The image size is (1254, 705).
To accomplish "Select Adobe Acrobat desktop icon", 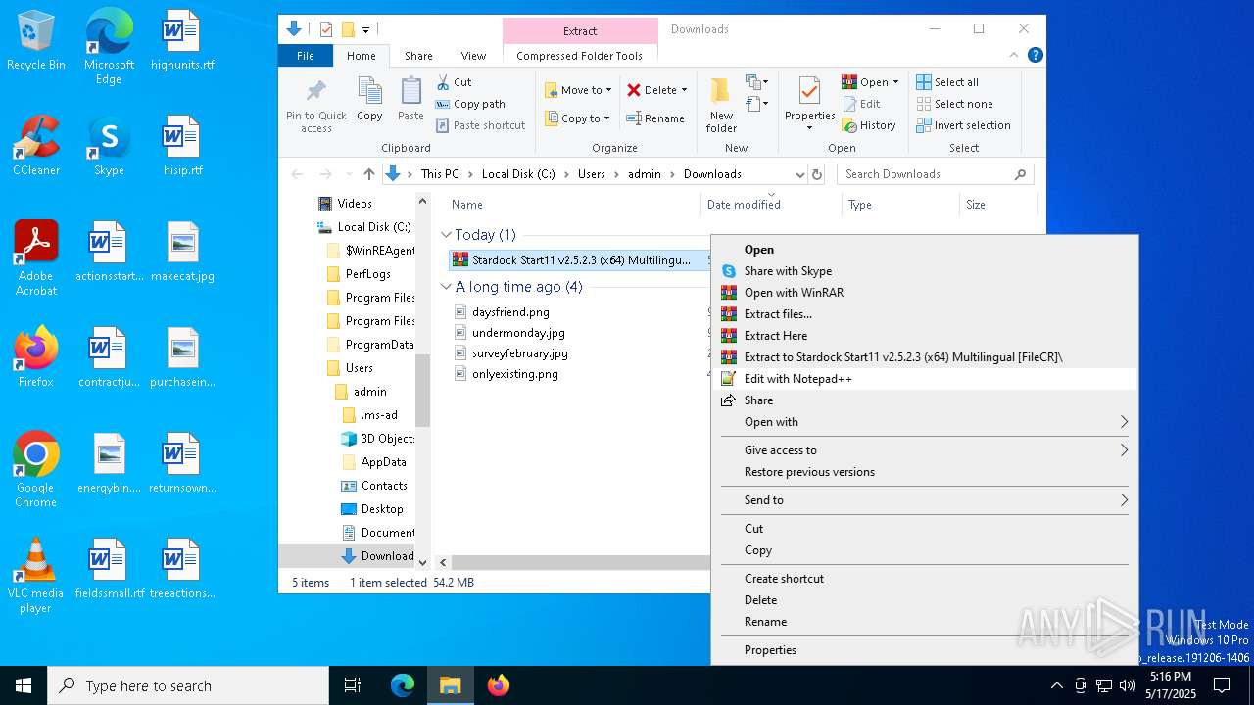I will [36, 258].
